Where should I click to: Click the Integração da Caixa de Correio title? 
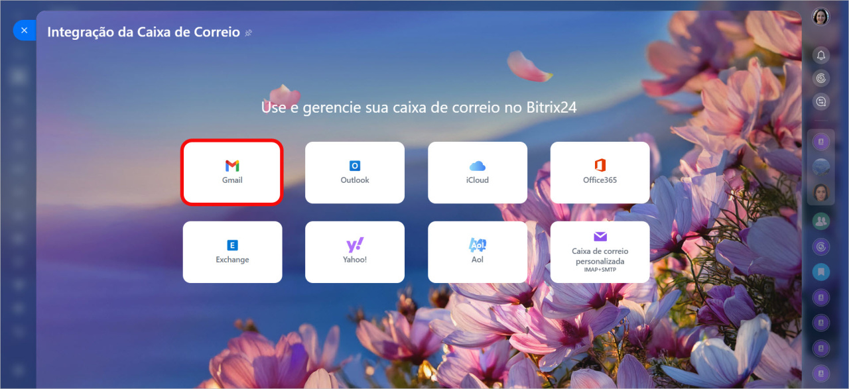pyautogui.click(x=143, y=32)
